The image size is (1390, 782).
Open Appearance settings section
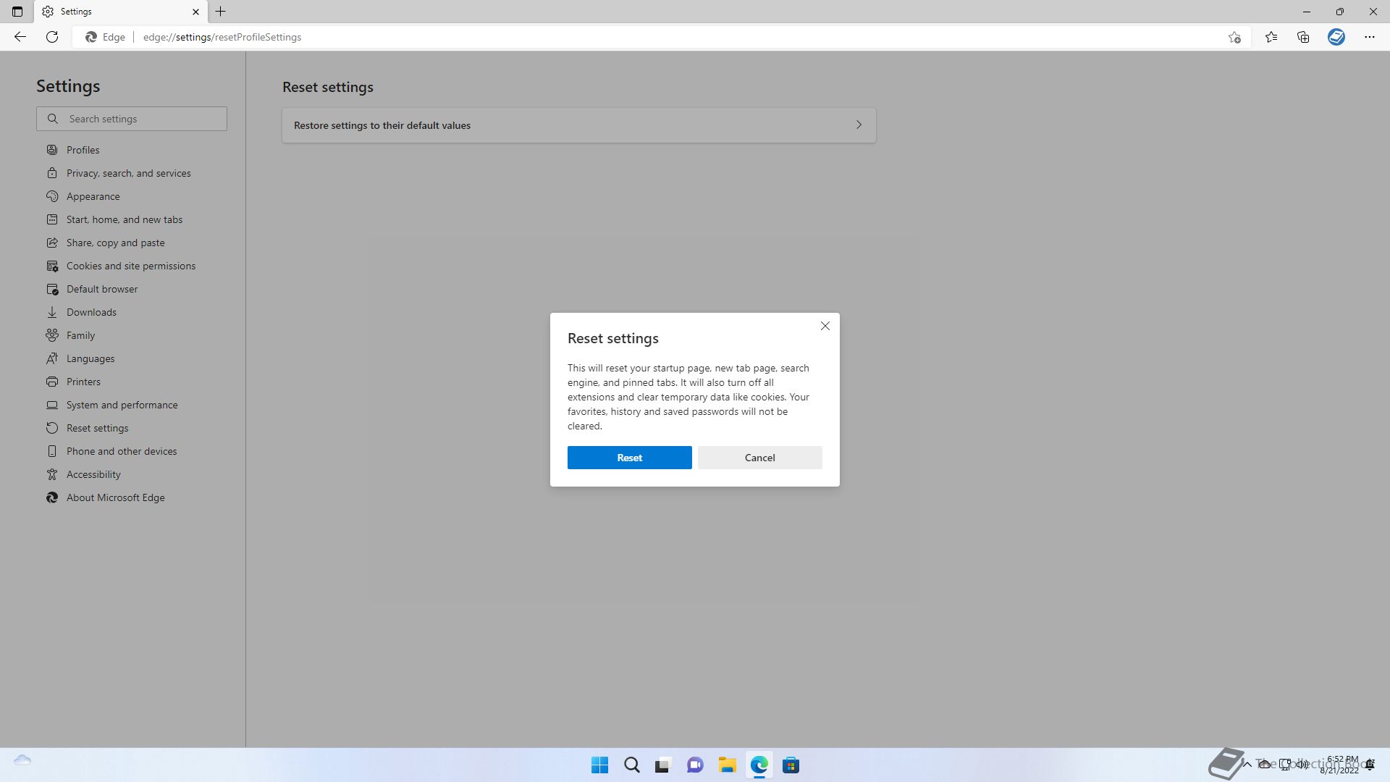tap(93, 196)
